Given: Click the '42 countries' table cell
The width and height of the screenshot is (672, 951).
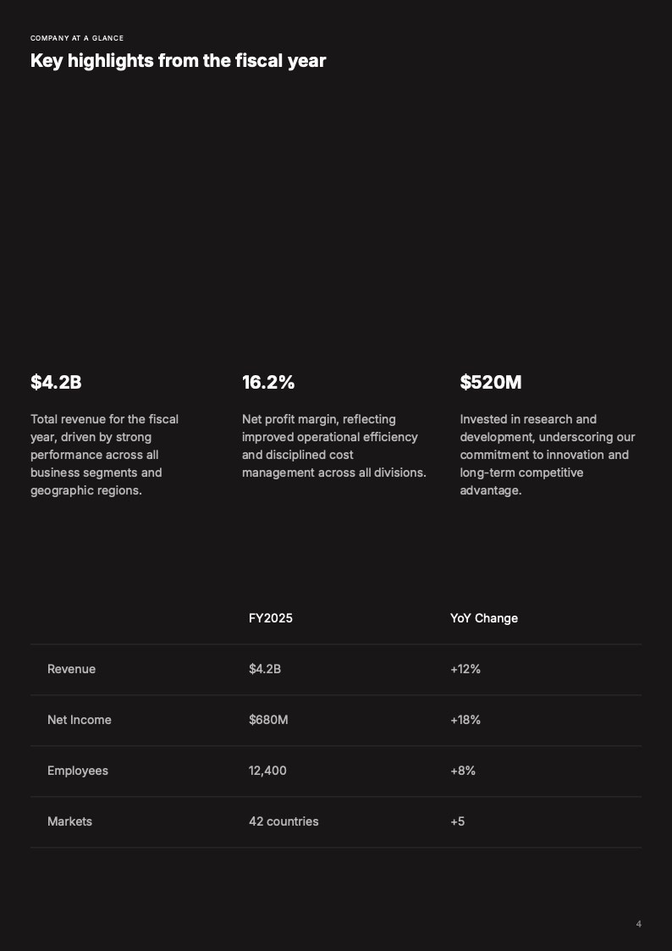Looking at the screenshot, I should pyautogui.click(x=284, y=821).
